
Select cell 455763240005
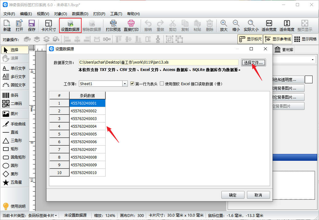[x=87, y=134]
